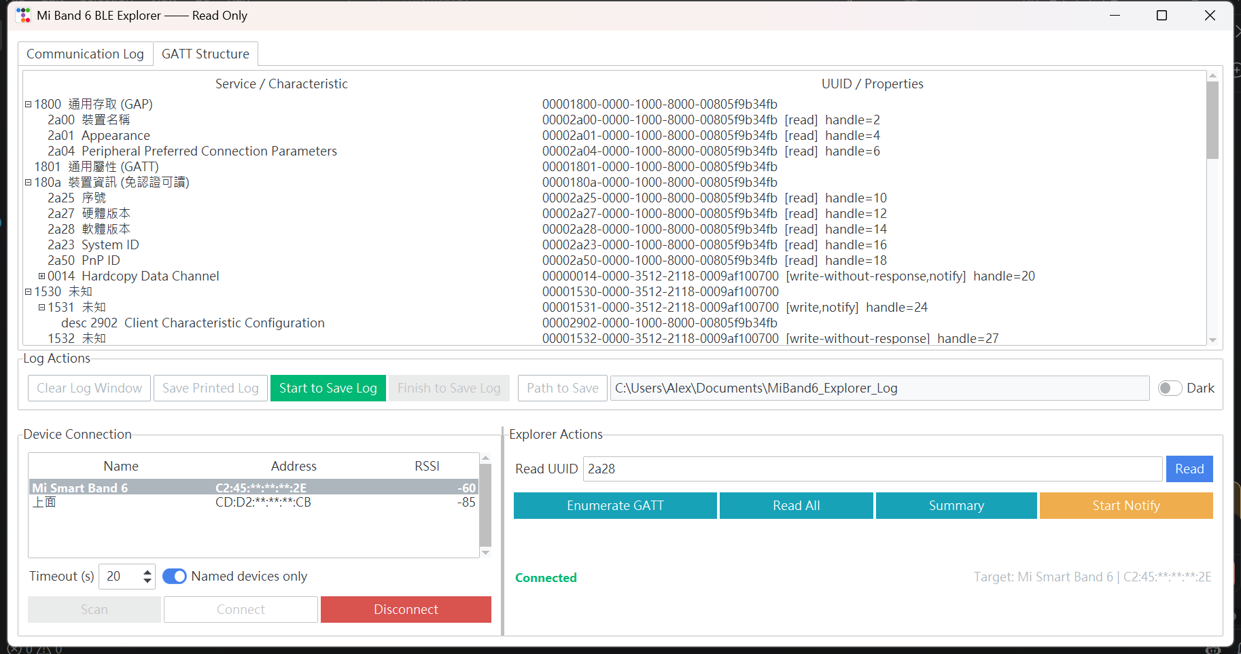Select the Mi Smart Band 6 device row
This screenshot has height=654, width=1241.
(254, 487)
